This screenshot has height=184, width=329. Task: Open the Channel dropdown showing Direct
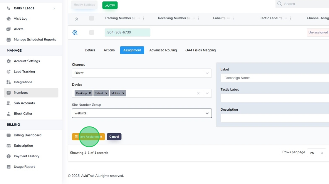(142, 73)
